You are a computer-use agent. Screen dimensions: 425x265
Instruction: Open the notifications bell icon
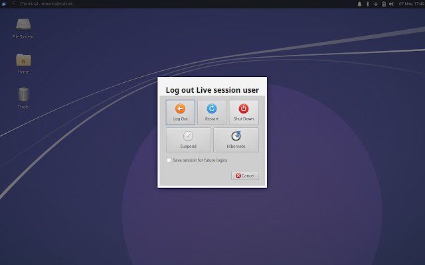(359, 4)
